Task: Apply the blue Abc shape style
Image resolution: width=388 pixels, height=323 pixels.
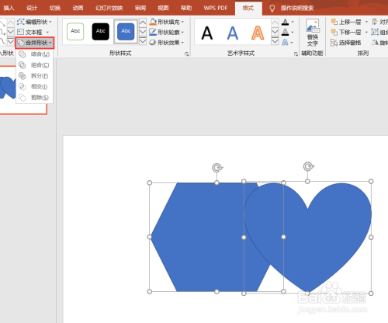Action: tap(126, 31)
